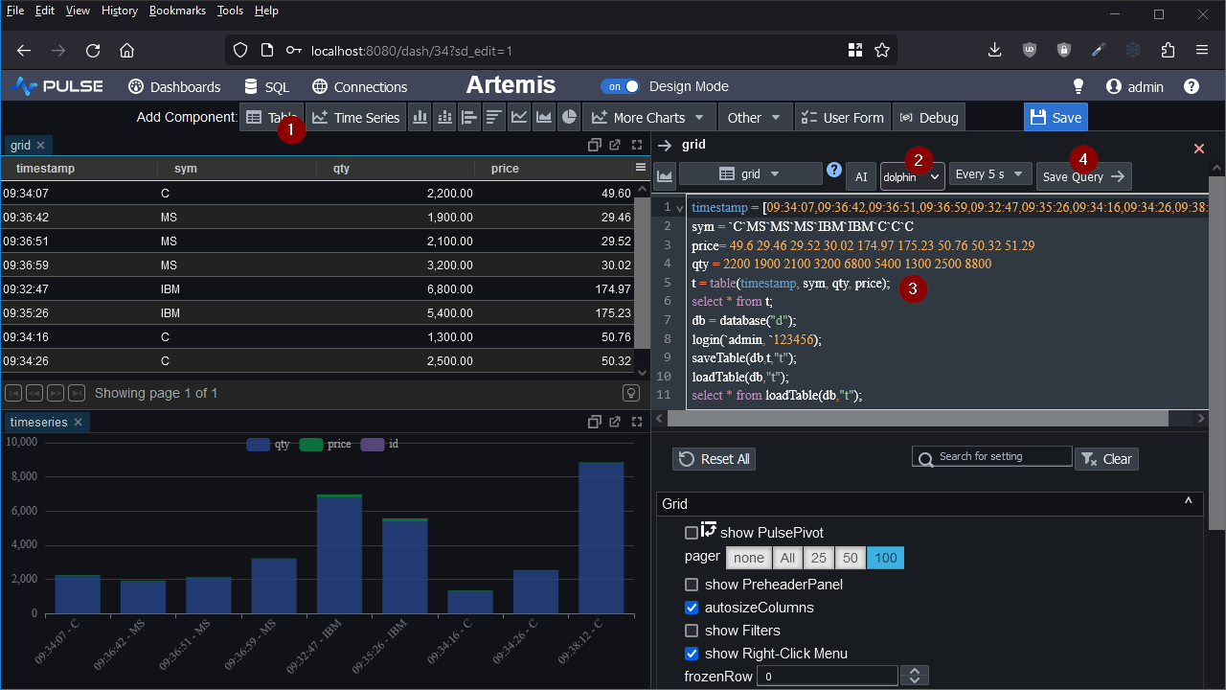Maximize the grid panel to fullscreen
The image size is (1226, 690).
(636, 145)
